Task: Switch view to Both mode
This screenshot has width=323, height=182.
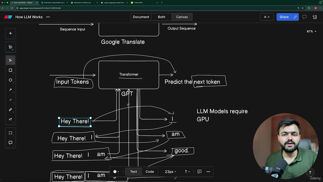Action: pos(161,17)
